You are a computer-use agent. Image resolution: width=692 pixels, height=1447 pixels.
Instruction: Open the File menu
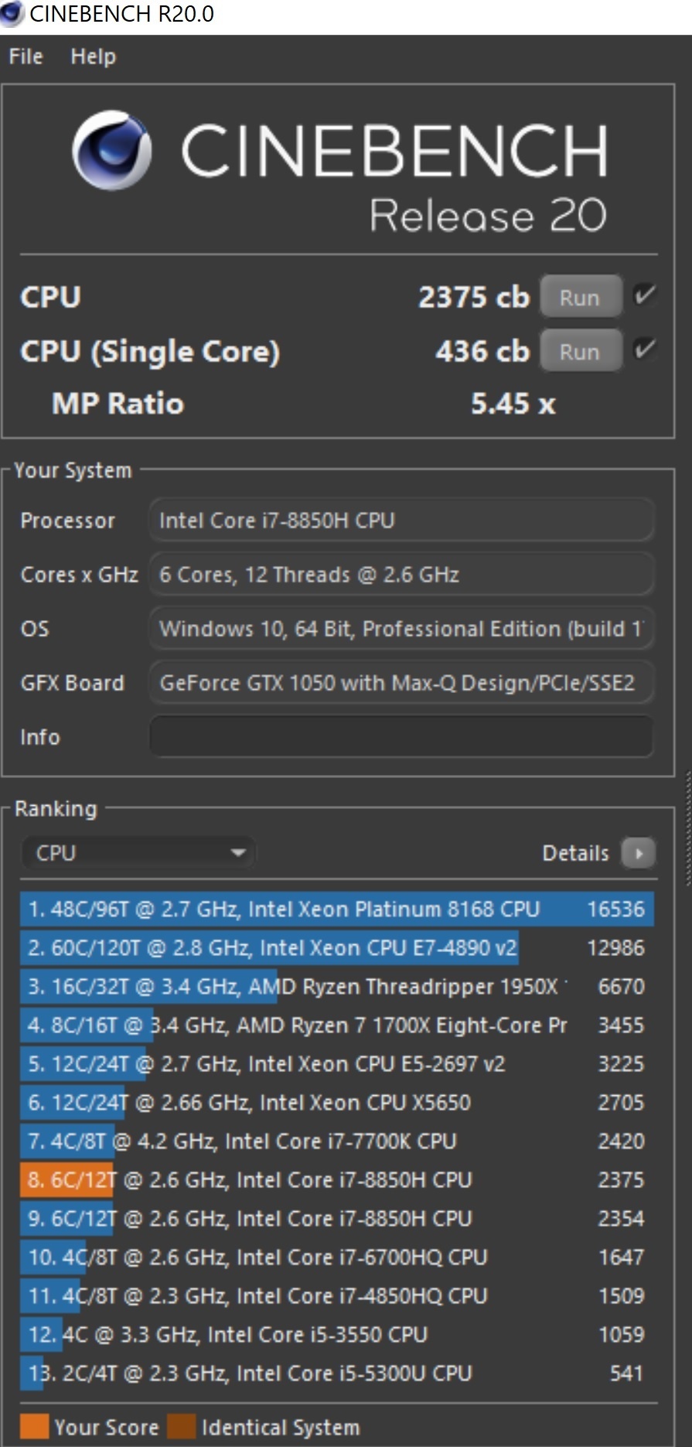pos(26,56)
